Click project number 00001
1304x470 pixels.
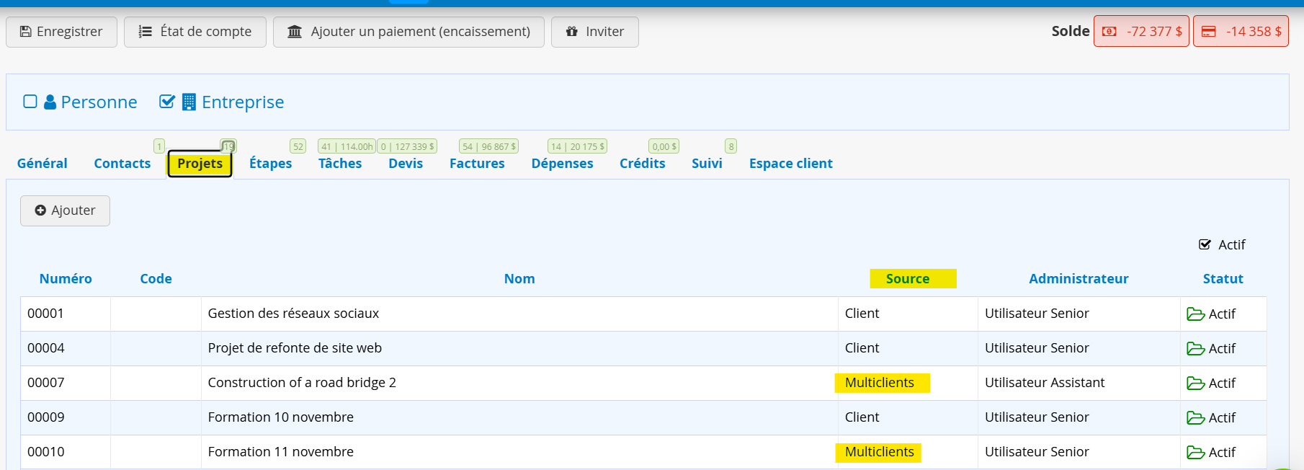tap(46, 314)
